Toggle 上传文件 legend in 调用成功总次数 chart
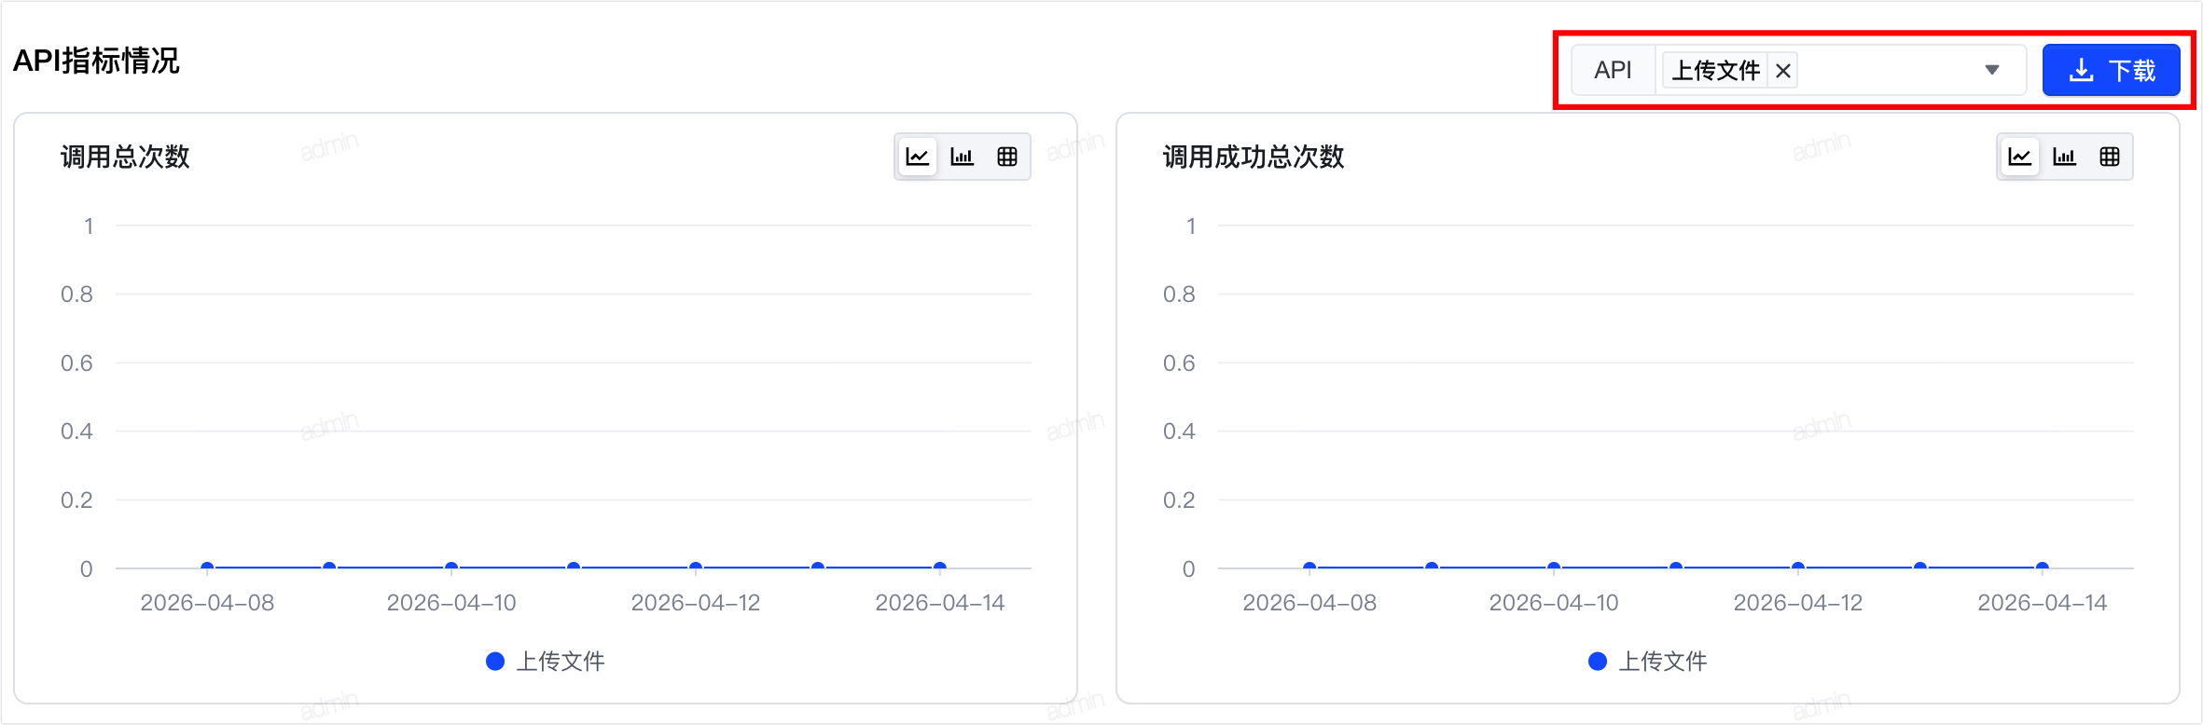 pyautogui.click(x=1649, y=662)
